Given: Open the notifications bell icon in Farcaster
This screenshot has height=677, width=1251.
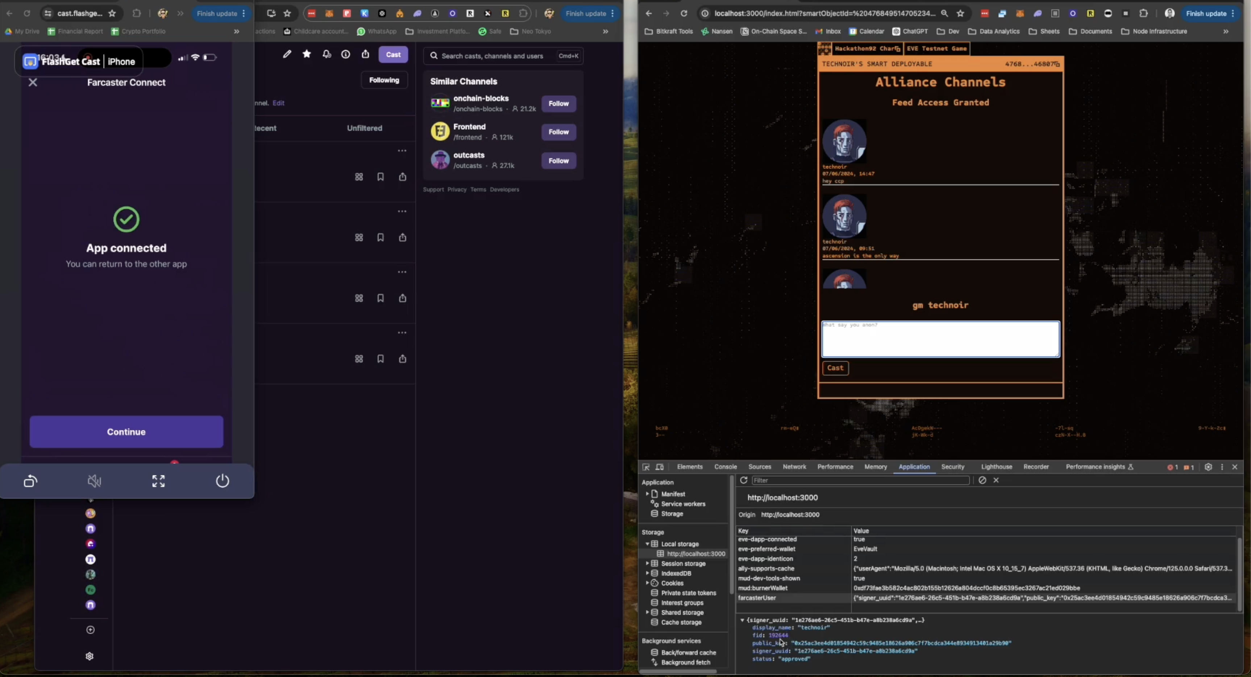Looking at the screenshot, I should tap(327, 54).
